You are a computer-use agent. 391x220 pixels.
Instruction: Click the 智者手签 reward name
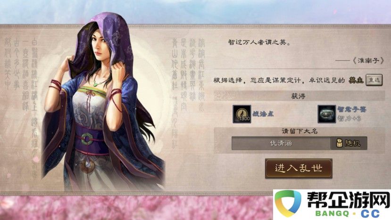coord(352,109)
